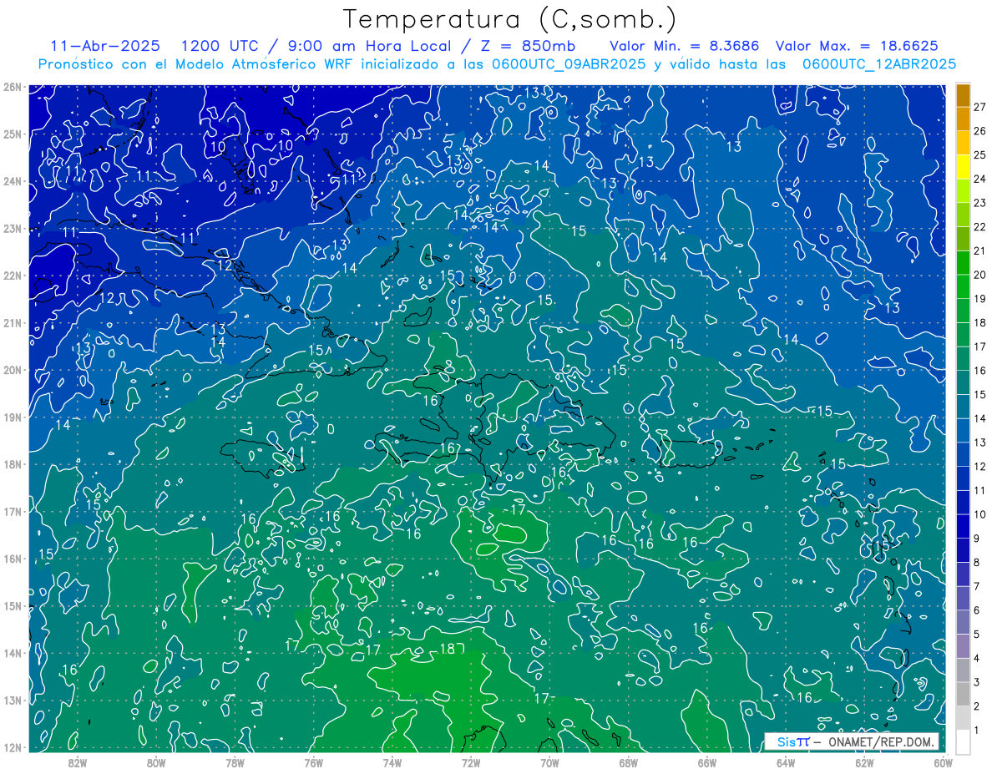Click the teal swatch between legend values 15 and 16
The width and height of the screenshot is (1002, 774).
point(964,382)
